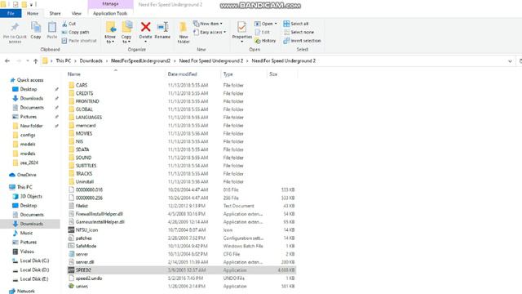Switch to the View ribbon tab
Image resolution: width=522 pixels, height=294 pixels.
(76, 13)
